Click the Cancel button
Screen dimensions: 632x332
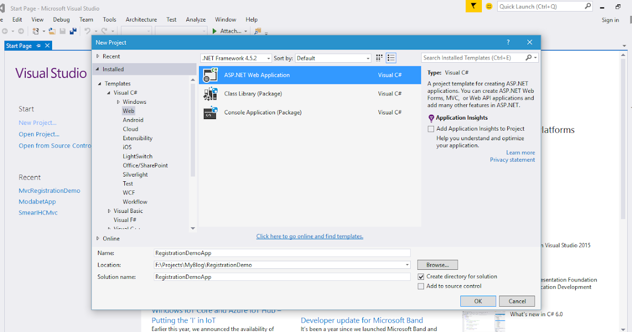click(517, 301)
